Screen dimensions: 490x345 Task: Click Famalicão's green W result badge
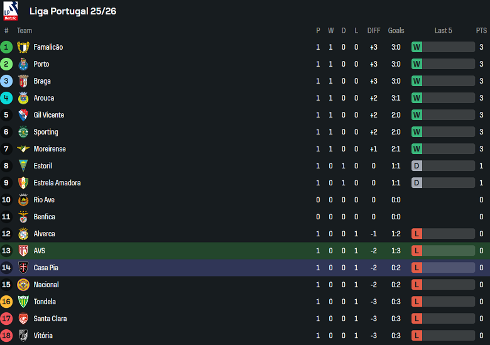416,47
